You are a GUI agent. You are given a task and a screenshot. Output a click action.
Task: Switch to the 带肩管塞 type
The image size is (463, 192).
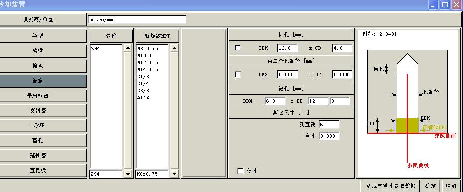(43, 96)
